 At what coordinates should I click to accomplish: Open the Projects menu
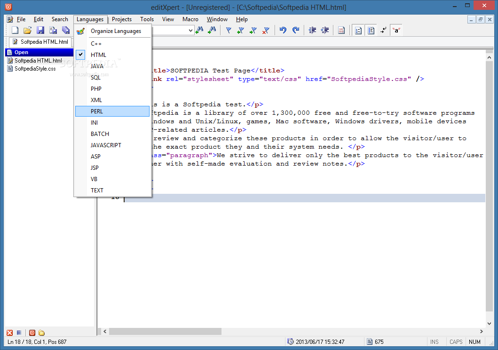[x=122, y=19]
